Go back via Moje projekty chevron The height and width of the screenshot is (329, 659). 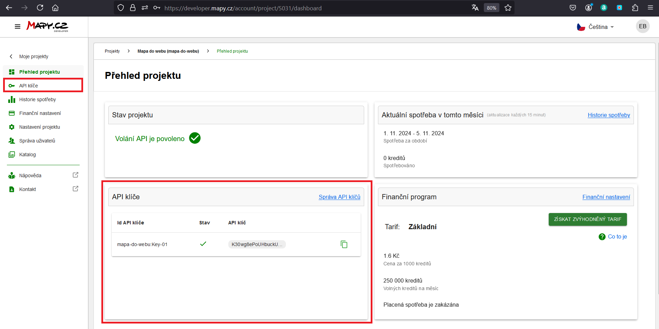(11, 56)
